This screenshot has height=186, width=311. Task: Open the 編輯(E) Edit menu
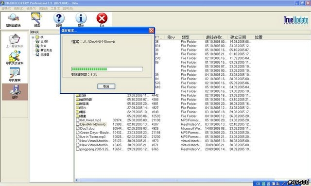[18, 8]
